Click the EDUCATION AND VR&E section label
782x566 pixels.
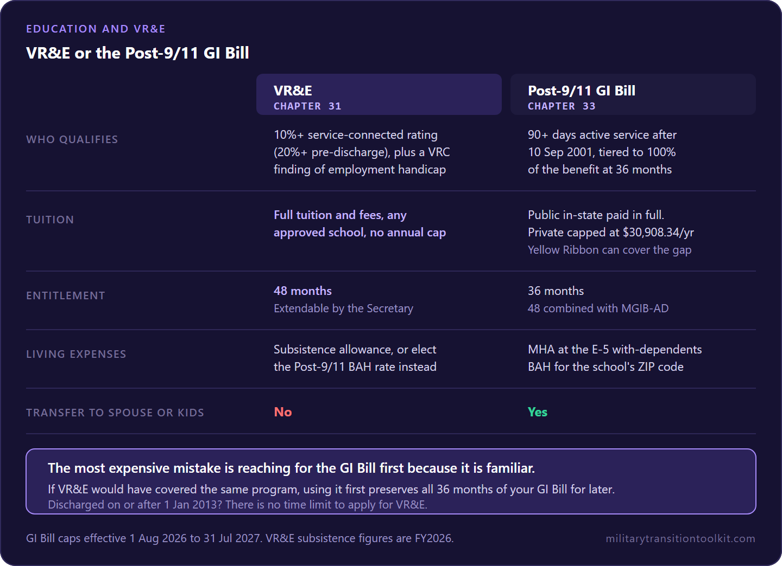(x=96, y=29)
